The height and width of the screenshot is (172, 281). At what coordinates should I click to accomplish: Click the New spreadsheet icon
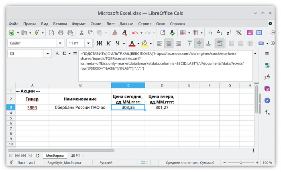point(12,33)
